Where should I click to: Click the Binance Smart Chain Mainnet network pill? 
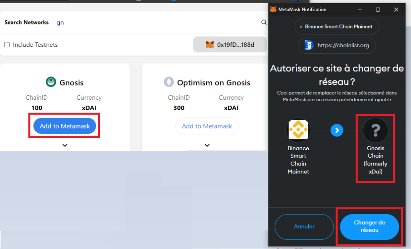point(337,26)
